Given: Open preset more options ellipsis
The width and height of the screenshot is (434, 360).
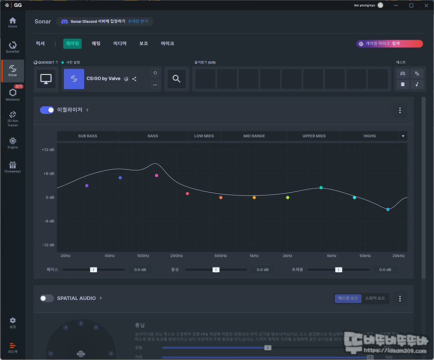Looking at the screenshot, I should tap(155, 85).
